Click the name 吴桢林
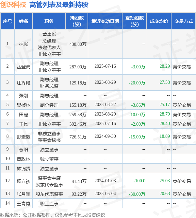This screenshot has width=196, height=218. click(x=24, y=105)
